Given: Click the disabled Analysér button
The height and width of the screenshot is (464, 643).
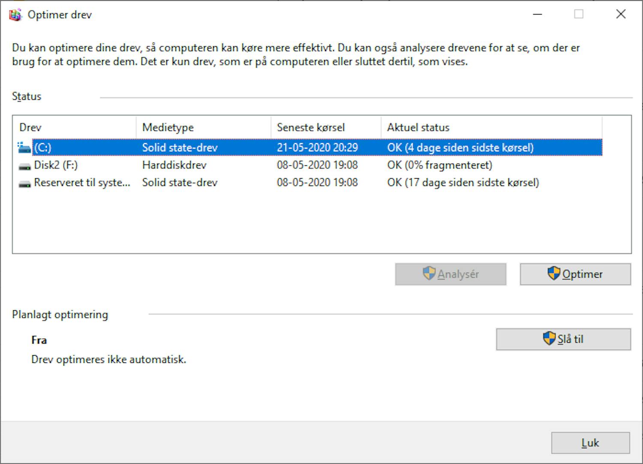Looking at the screenshot, I should click(451, 274).
